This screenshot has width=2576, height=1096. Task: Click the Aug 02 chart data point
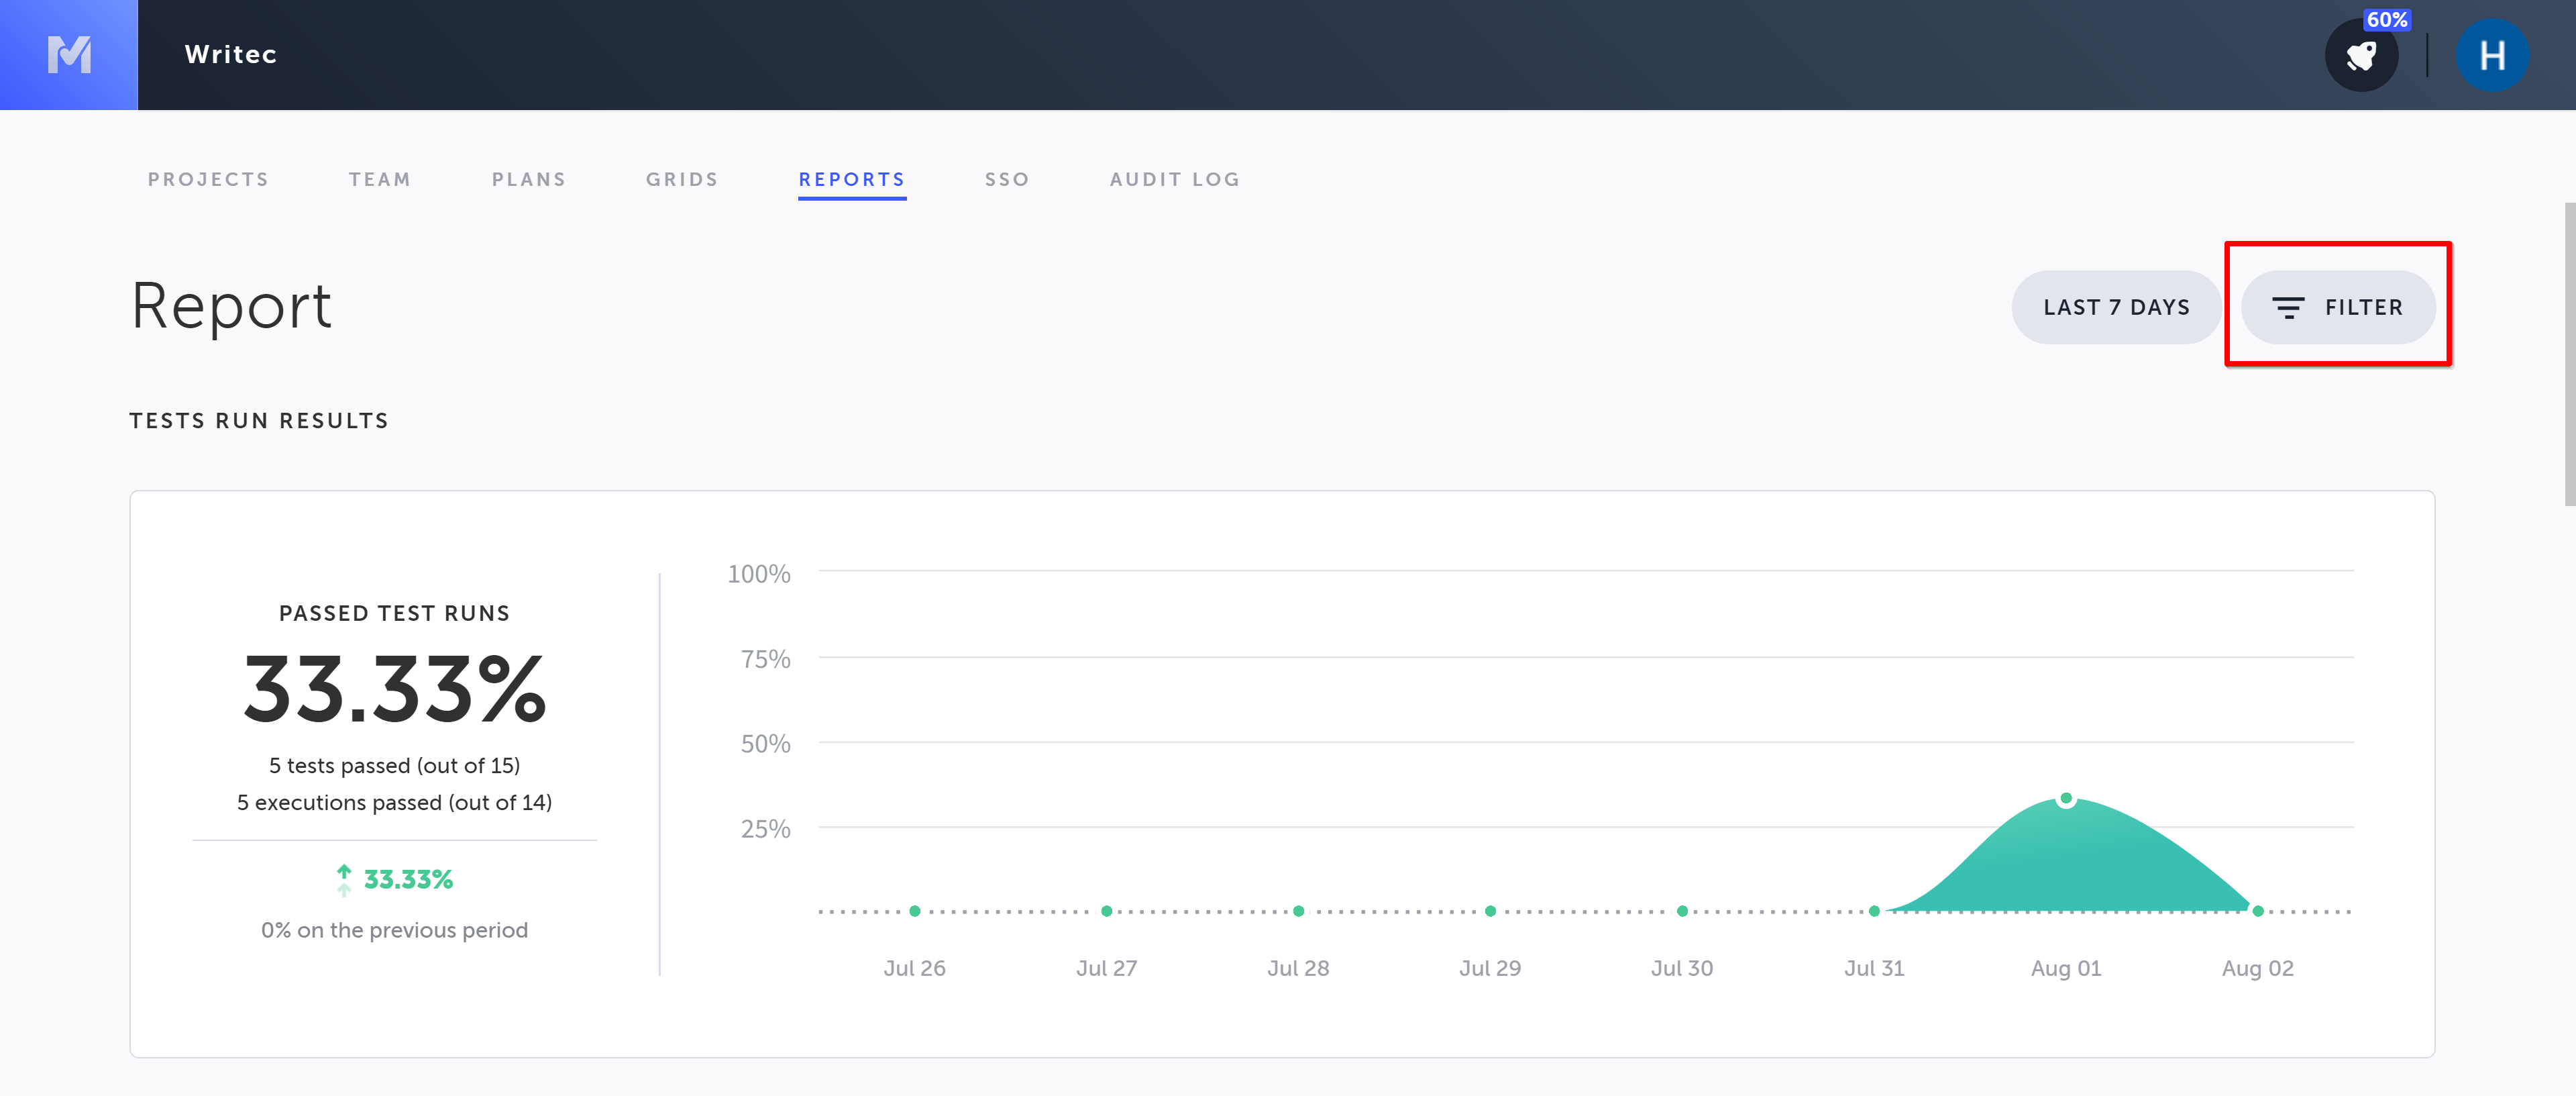click(x=2258, y=911)
